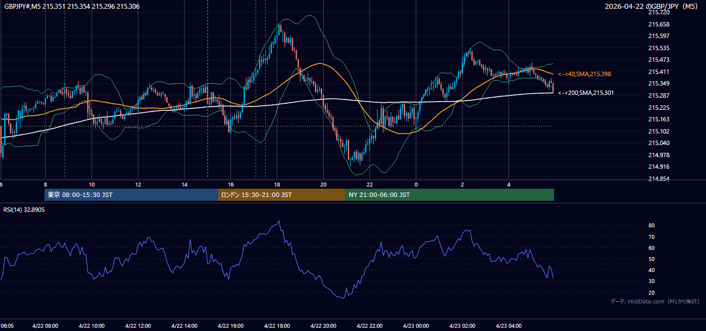Click the 4/23 00:00 bottom time label

[x=416, y=326]
